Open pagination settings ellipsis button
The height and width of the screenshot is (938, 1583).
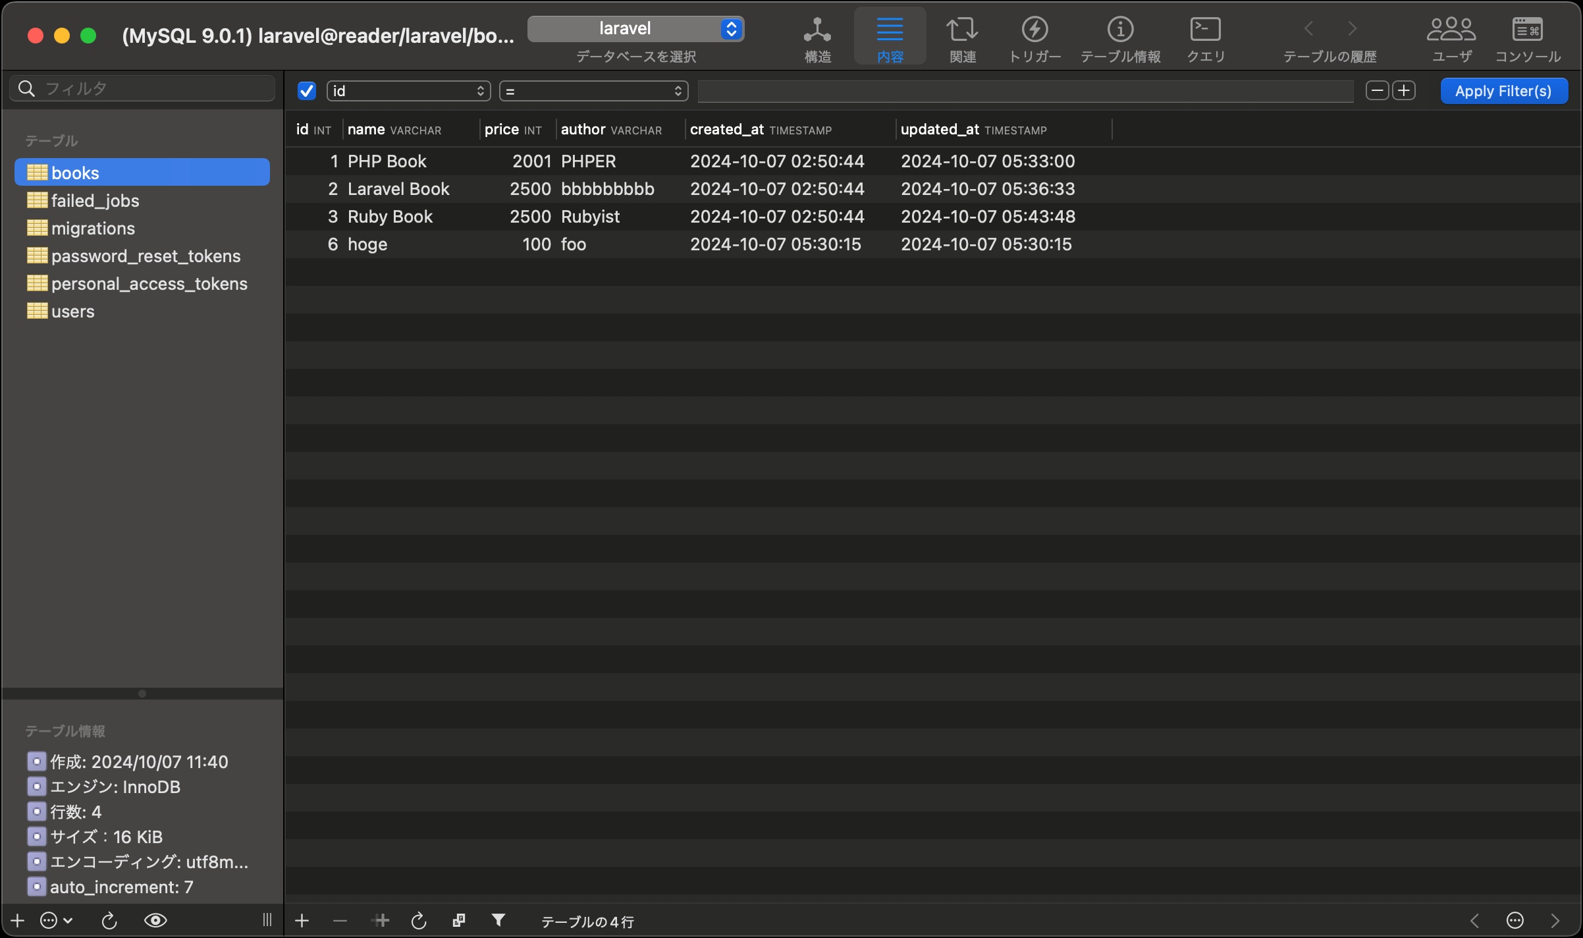[1515, 920]
